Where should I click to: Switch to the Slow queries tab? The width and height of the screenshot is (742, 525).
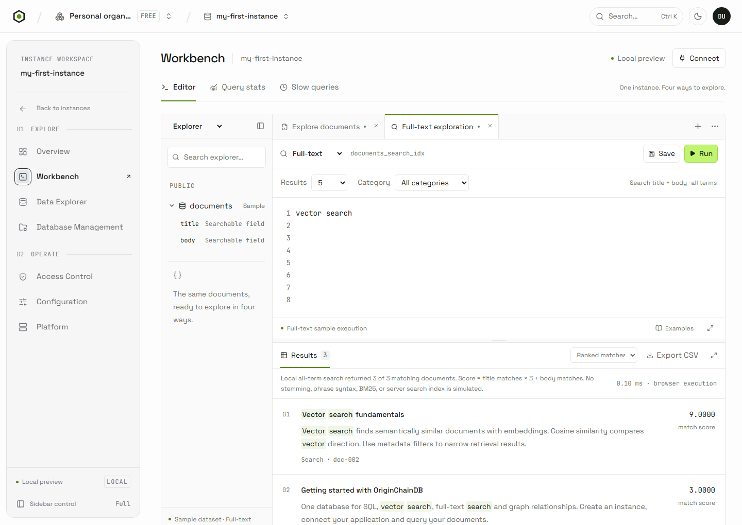tap(309, 87)
